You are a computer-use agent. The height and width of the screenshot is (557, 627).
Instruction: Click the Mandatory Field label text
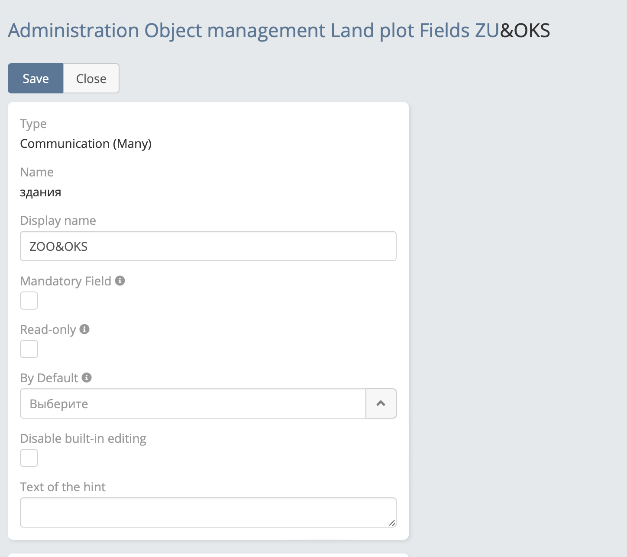[66, 281]
